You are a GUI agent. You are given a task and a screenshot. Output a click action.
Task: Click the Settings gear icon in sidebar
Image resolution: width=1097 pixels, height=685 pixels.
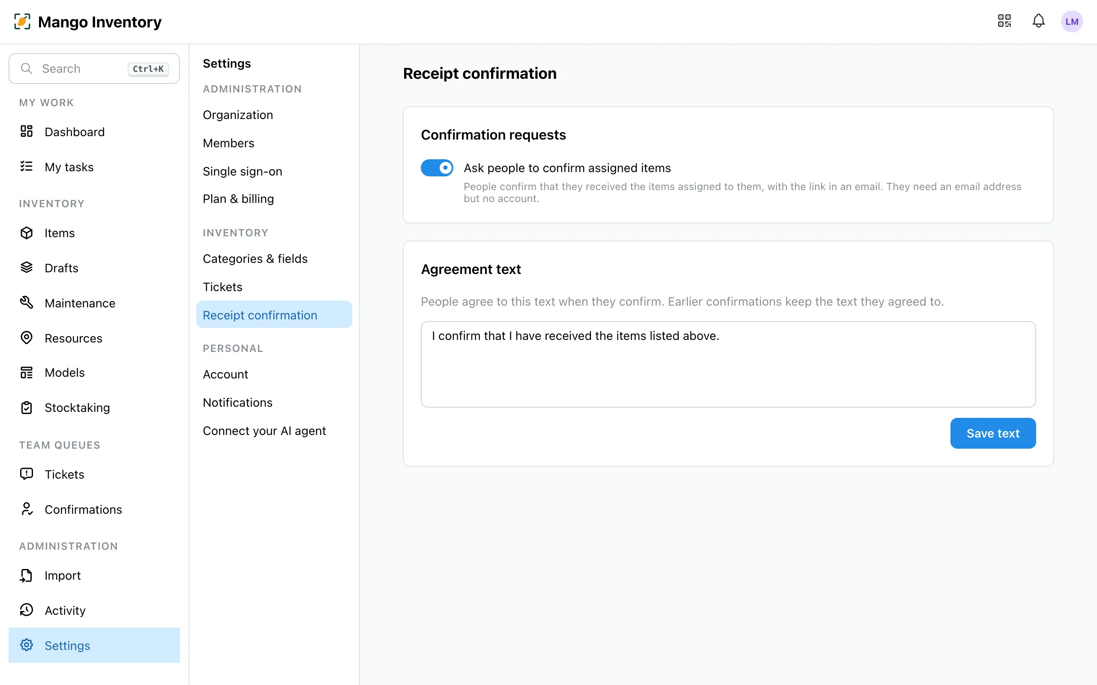click(26, 645)
